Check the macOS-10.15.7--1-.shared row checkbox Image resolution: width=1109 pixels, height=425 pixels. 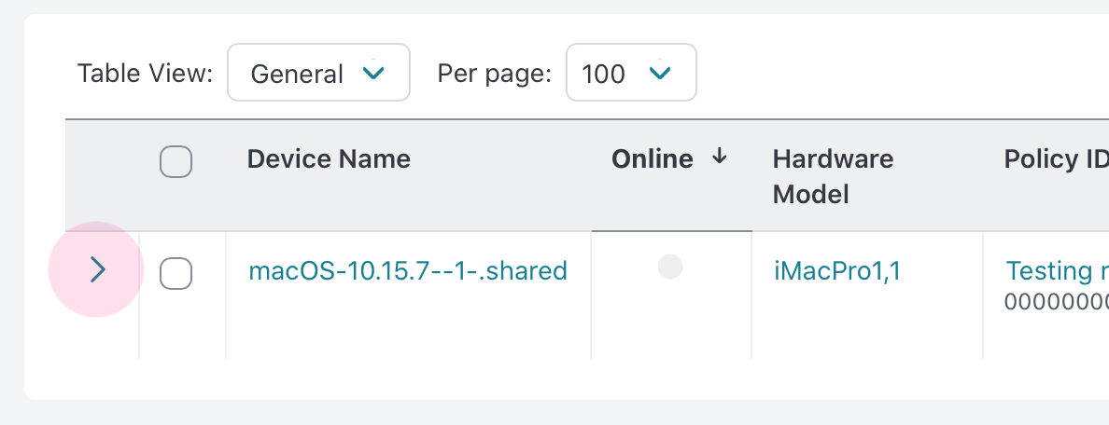pyautogui.click(x=176, y=273)
